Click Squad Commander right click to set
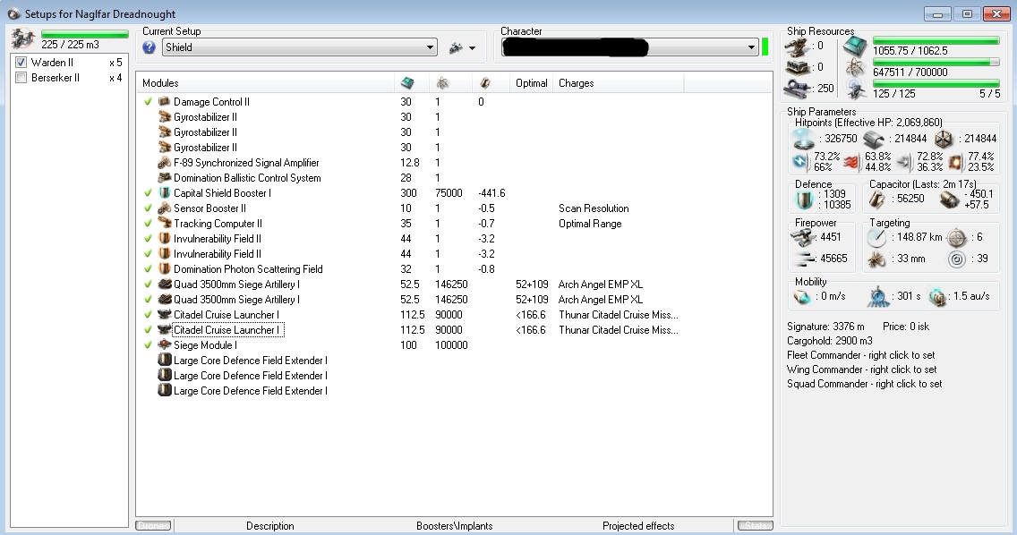The image size is (1017, 535). pos(864,384)
